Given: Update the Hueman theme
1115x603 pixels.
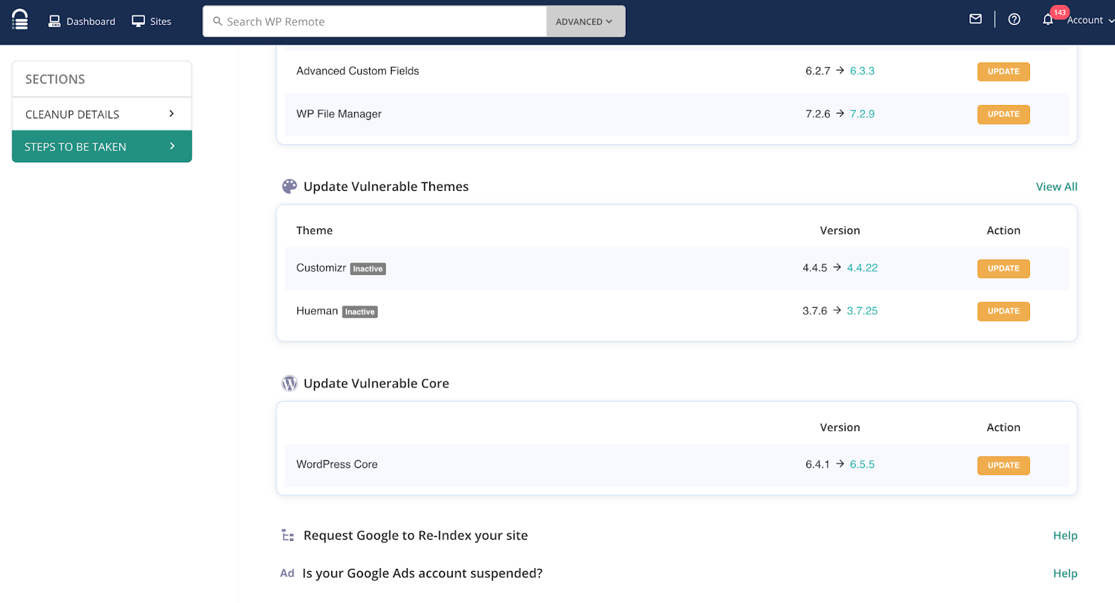Looking at the screenshot, I should (1003, 311).
